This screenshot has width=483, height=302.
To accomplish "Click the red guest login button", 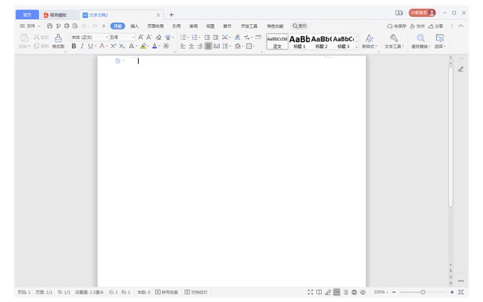I will [x=422, y=13].
